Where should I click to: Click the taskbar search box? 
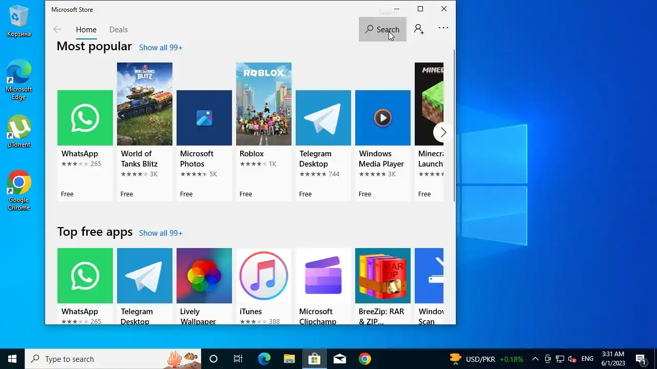click(x=113, y=359)
